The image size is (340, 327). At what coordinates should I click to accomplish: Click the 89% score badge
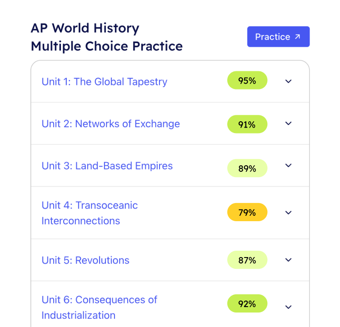click(247, 168)
